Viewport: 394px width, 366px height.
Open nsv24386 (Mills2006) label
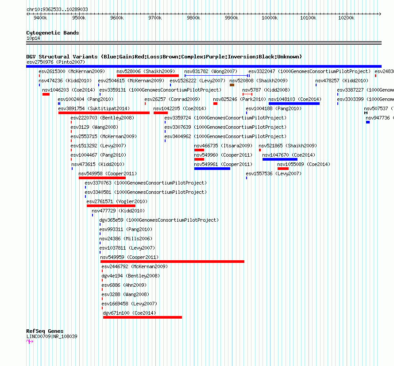coord(126,239)
